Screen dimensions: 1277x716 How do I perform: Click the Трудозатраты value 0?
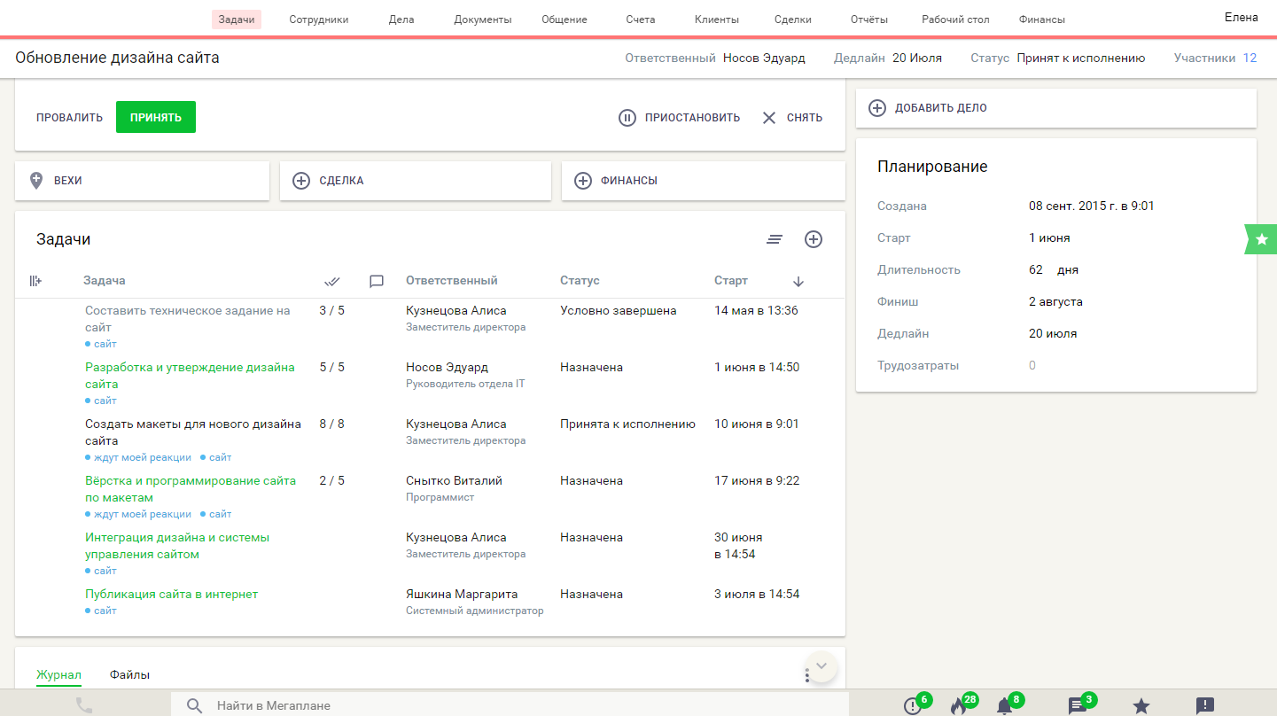pyautogui.click(x=1032, y=366)
